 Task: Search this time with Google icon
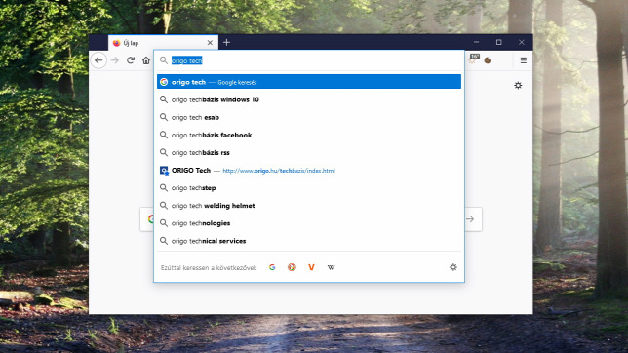(272, 267)
